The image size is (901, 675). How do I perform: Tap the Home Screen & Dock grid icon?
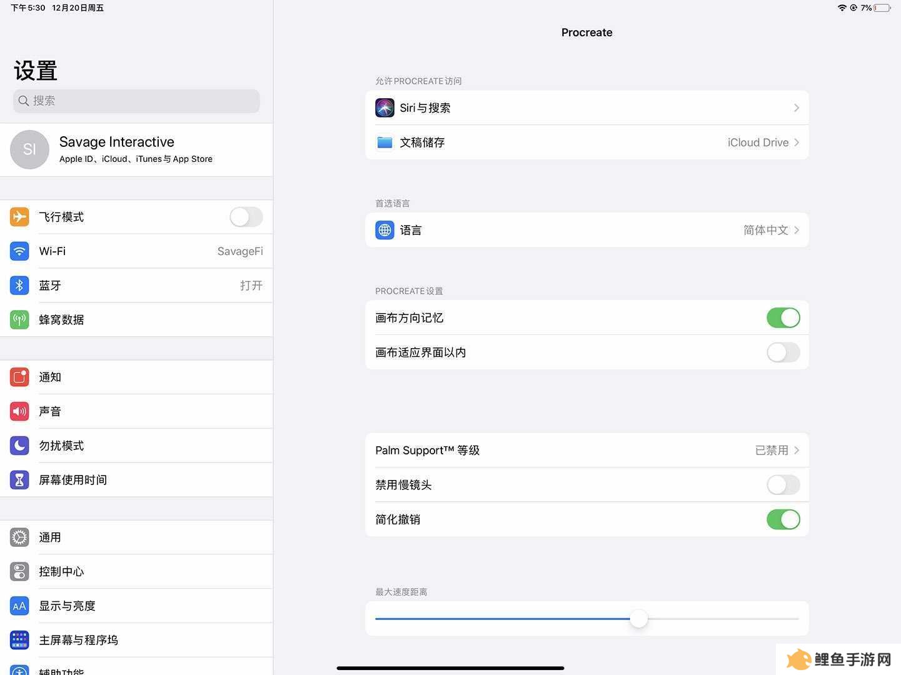tap(19, 640)
